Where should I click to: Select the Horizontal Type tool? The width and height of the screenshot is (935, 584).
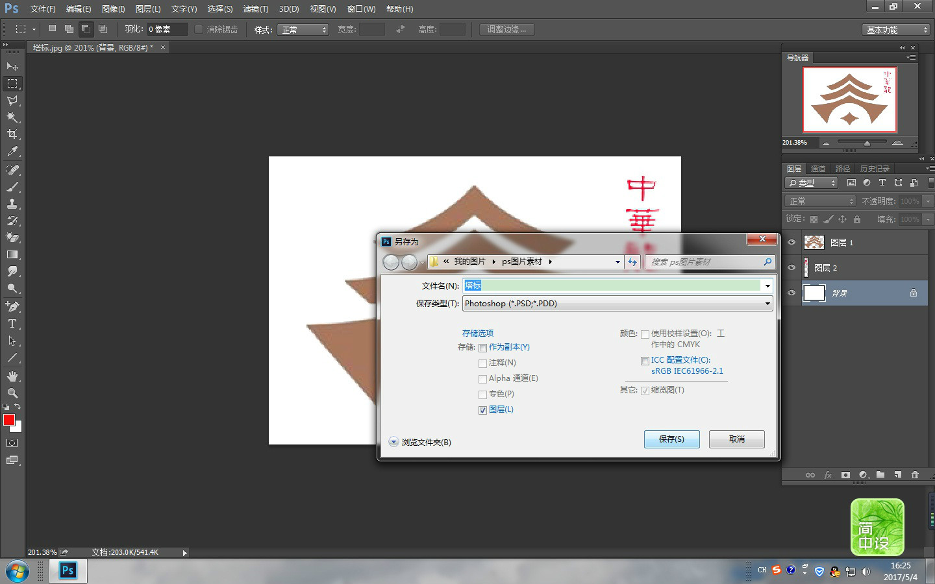[x=12, y=324]
